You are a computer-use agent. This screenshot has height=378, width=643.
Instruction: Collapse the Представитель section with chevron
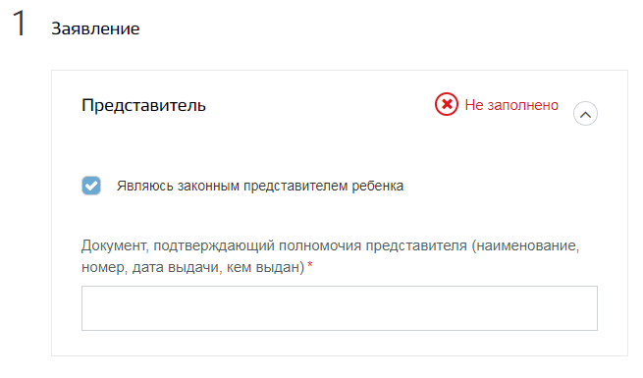click(x=585, y=114)
